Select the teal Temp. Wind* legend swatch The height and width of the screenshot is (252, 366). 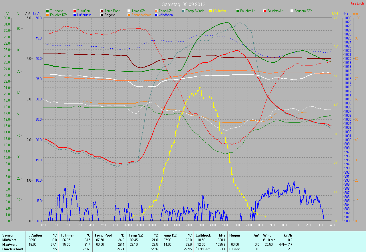(x=183, y=11)
